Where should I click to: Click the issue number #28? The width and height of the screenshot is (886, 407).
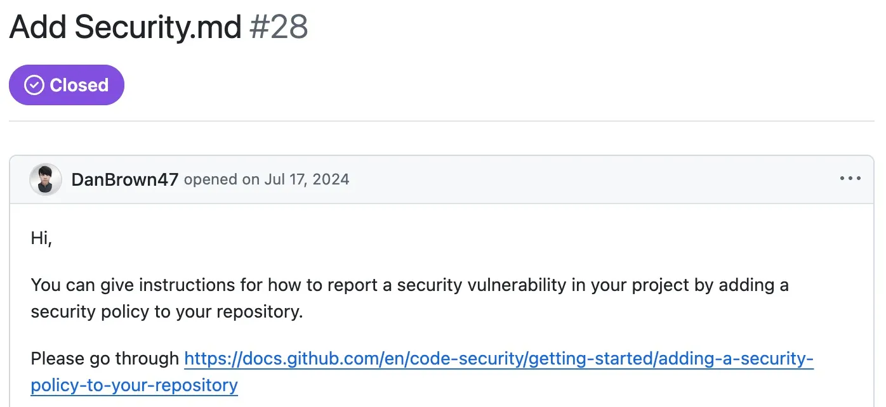coord(279,27)
